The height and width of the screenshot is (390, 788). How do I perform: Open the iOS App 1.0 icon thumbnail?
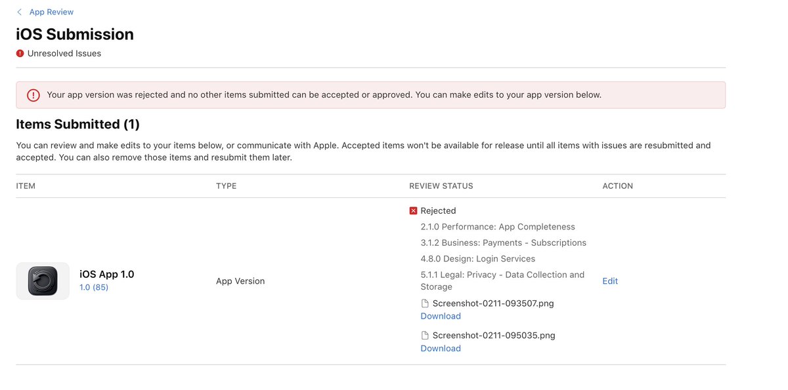[43, 281]
